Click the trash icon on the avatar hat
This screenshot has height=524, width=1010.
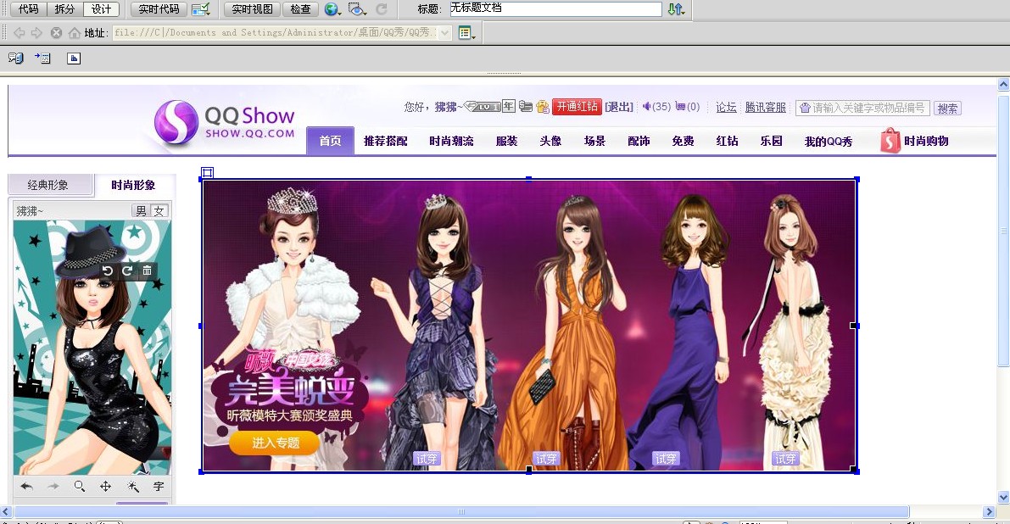point(147,270)
